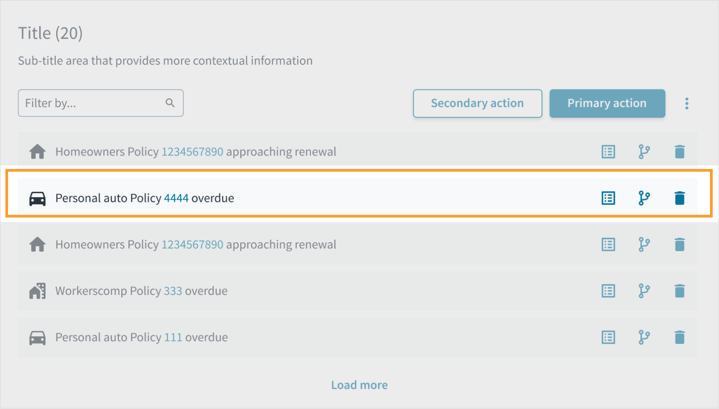
Task: Click car icon on Policy 4444 row
Action: 37,198
